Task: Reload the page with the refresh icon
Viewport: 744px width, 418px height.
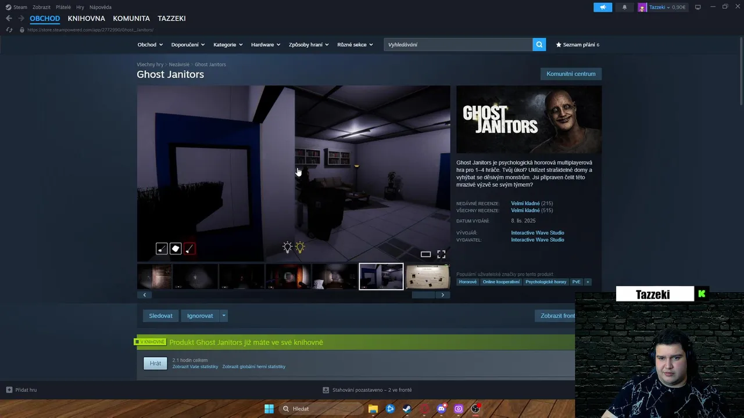Action: tap(9, 30)
